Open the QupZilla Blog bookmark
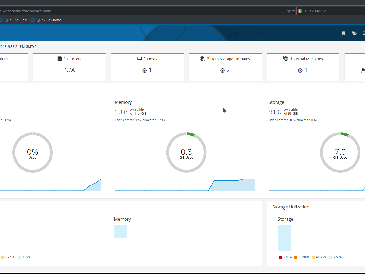The height and width of the screenshot is (274, 365). [15, 20]
